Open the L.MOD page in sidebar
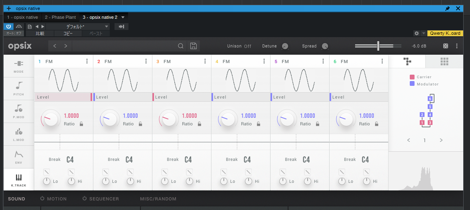 click(19, 134)
